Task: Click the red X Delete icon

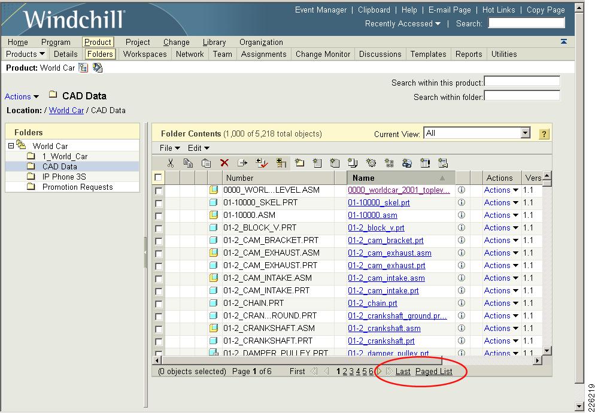Action: click(224, 163)
